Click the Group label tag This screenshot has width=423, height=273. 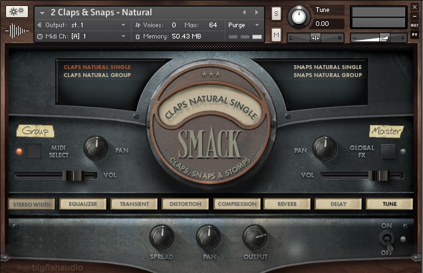[x=35, y=131]
